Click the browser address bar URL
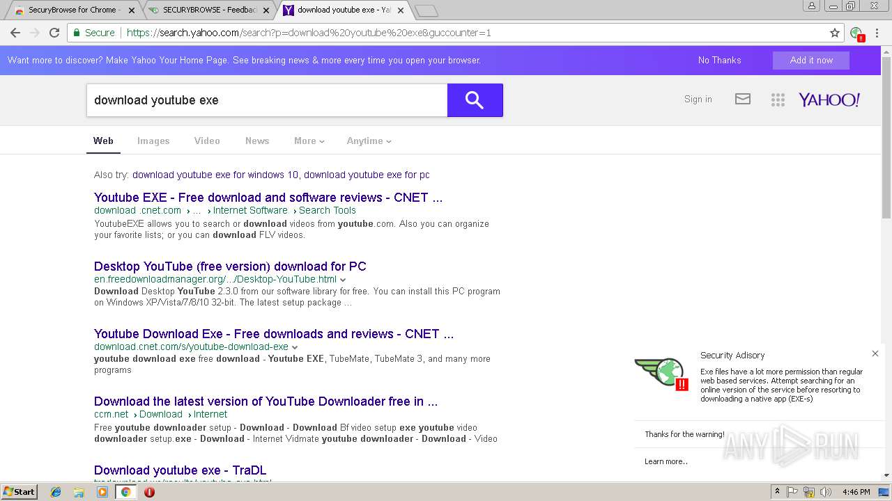Screen dimensions: 892x501 [x=309, y=33]
